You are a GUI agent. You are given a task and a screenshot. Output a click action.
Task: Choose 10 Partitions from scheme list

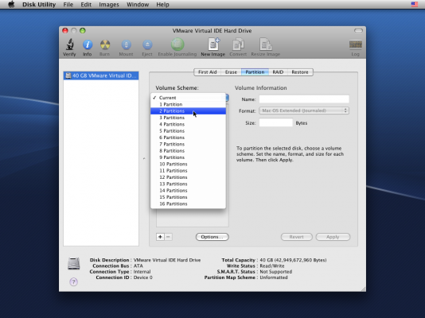188,164
